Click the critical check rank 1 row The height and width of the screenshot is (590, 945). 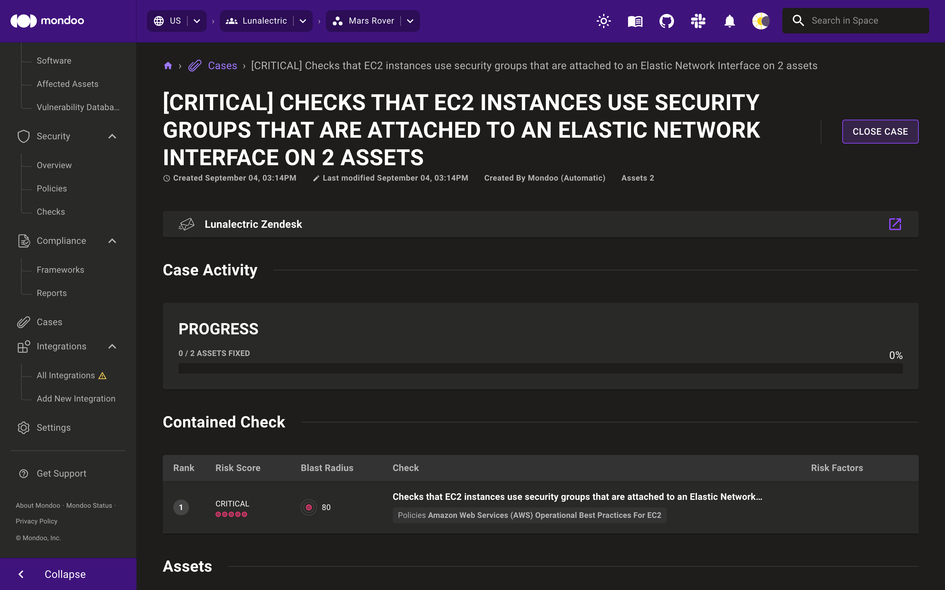point(540,506)
